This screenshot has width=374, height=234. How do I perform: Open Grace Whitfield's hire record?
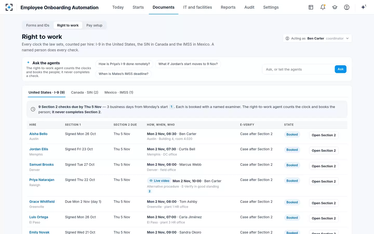pos(42,202)
